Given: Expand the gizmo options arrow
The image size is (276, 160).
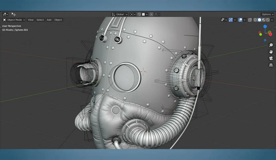Looking at the screenshot, I should (235, 20).
